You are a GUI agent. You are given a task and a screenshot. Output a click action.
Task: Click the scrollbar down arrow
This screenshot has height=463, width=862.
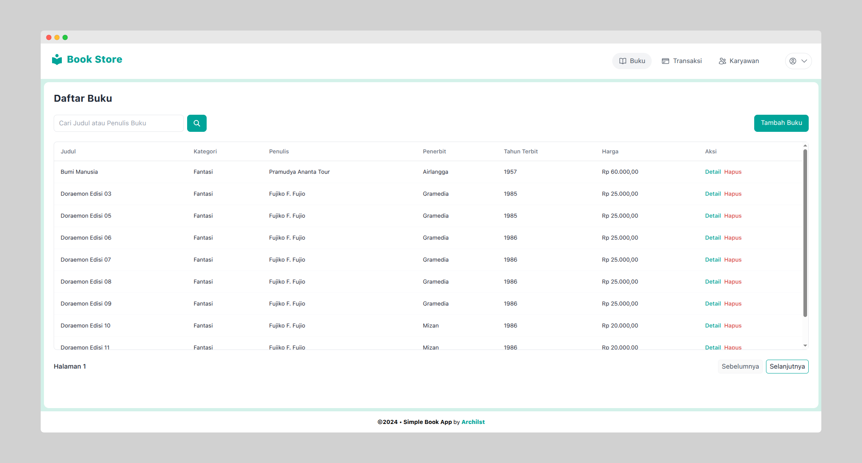(805, 346)
